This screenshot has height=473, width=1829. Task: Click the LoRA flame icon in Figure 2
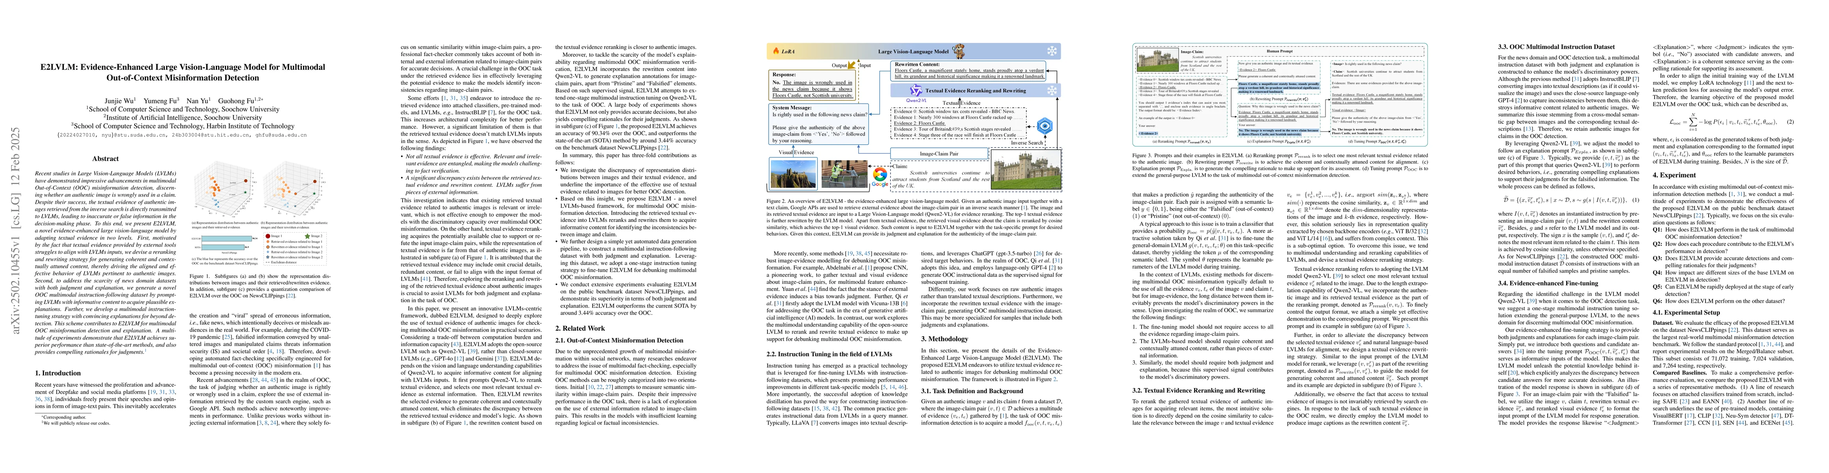(x=776, y=51)
